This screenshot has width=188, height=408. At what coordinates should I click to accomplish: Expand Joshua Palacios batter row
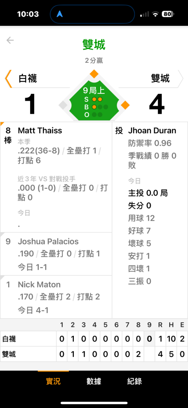click(56, 254)
